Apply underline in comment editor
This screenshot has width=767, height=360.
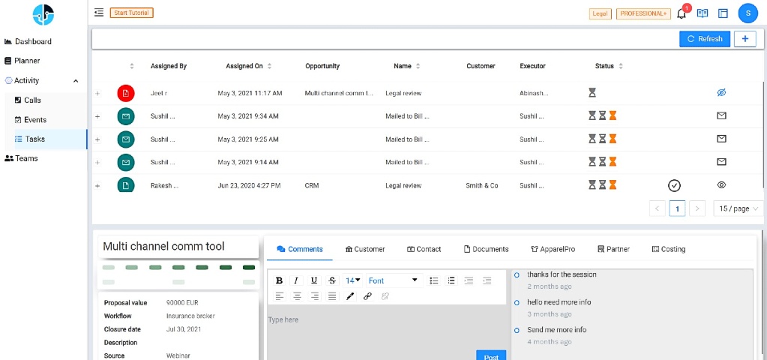(314, 280)
